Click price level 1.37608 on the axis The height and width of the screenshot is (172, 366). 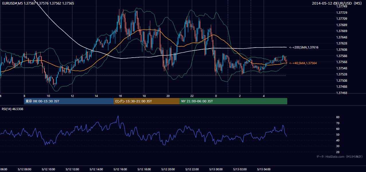coord(342,50)
